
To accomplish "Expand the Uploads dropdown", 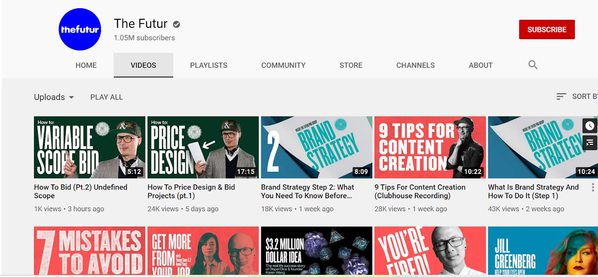I will (x=54, y=97).
